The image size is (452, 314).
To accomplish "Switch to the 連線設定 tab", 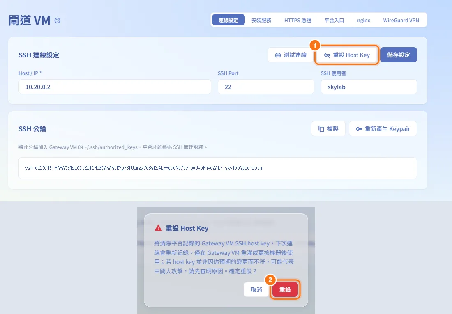I will 228,20.
